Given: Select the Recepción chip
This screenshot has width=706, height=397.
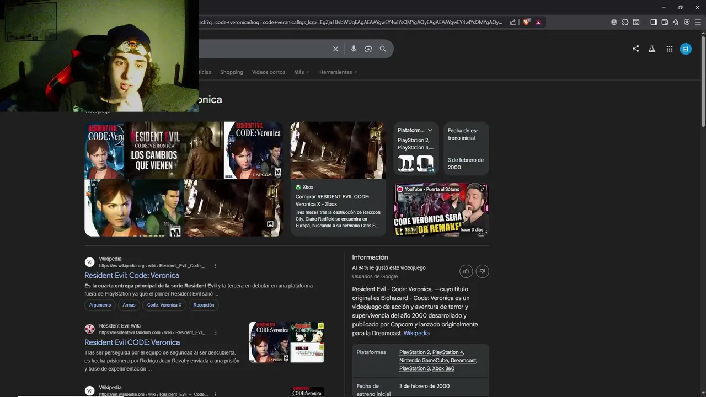Looking at the screenshot, I should click(x=204, y=305).
